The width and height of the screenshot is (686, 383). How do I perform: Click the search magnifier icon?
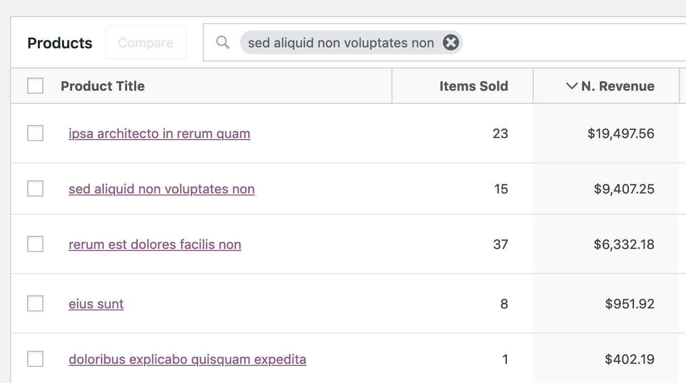point(222,42)
